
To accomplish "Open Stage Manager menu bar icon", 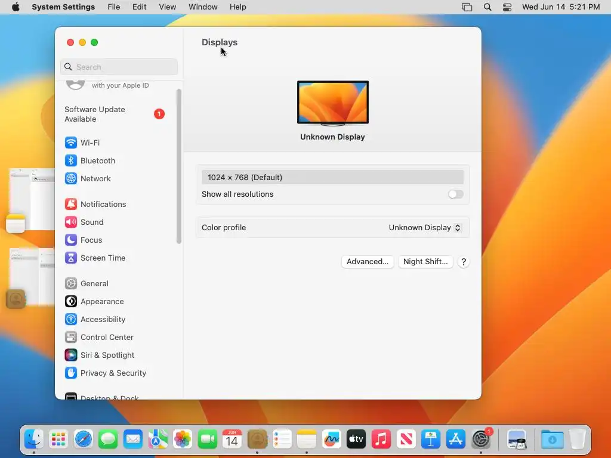I will [x=467, y=7].
